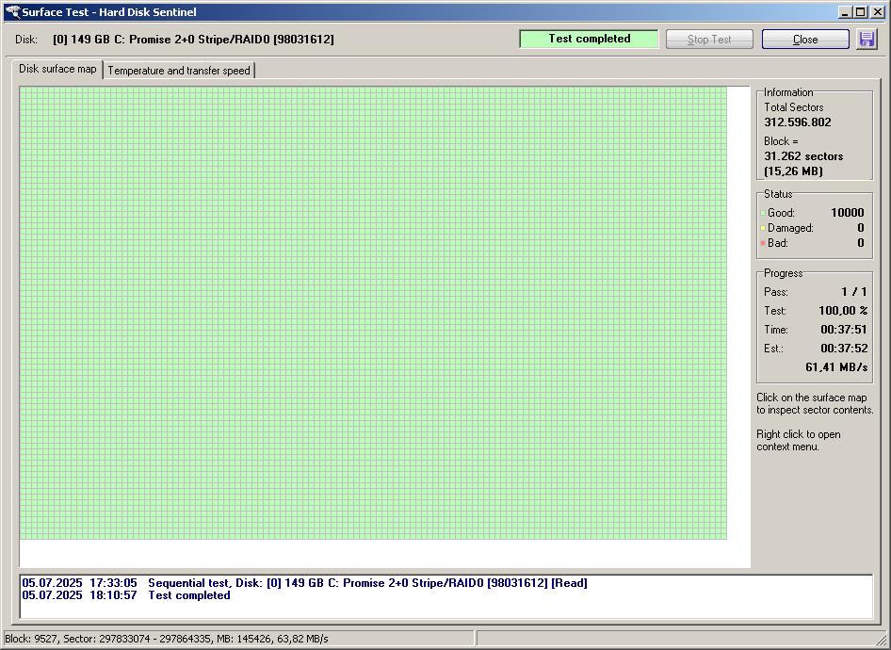Click the red Bad color swatch
Screen dimensions: 891x650
click(x=763, y=243)
